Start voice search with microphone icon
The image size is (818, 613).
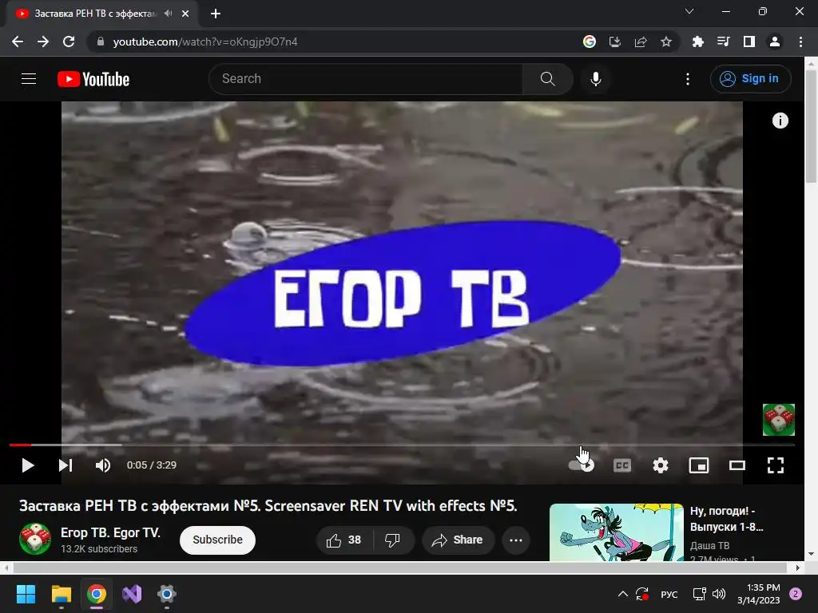coord(596,79)
